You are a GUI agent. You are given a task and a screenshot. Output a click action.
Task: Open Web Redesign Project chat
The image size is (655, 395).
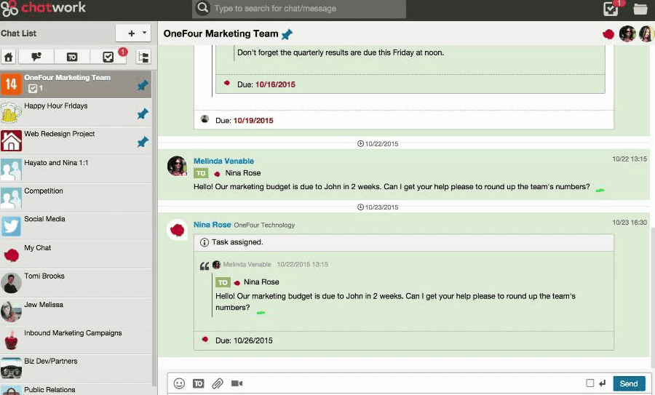(76, 140)
